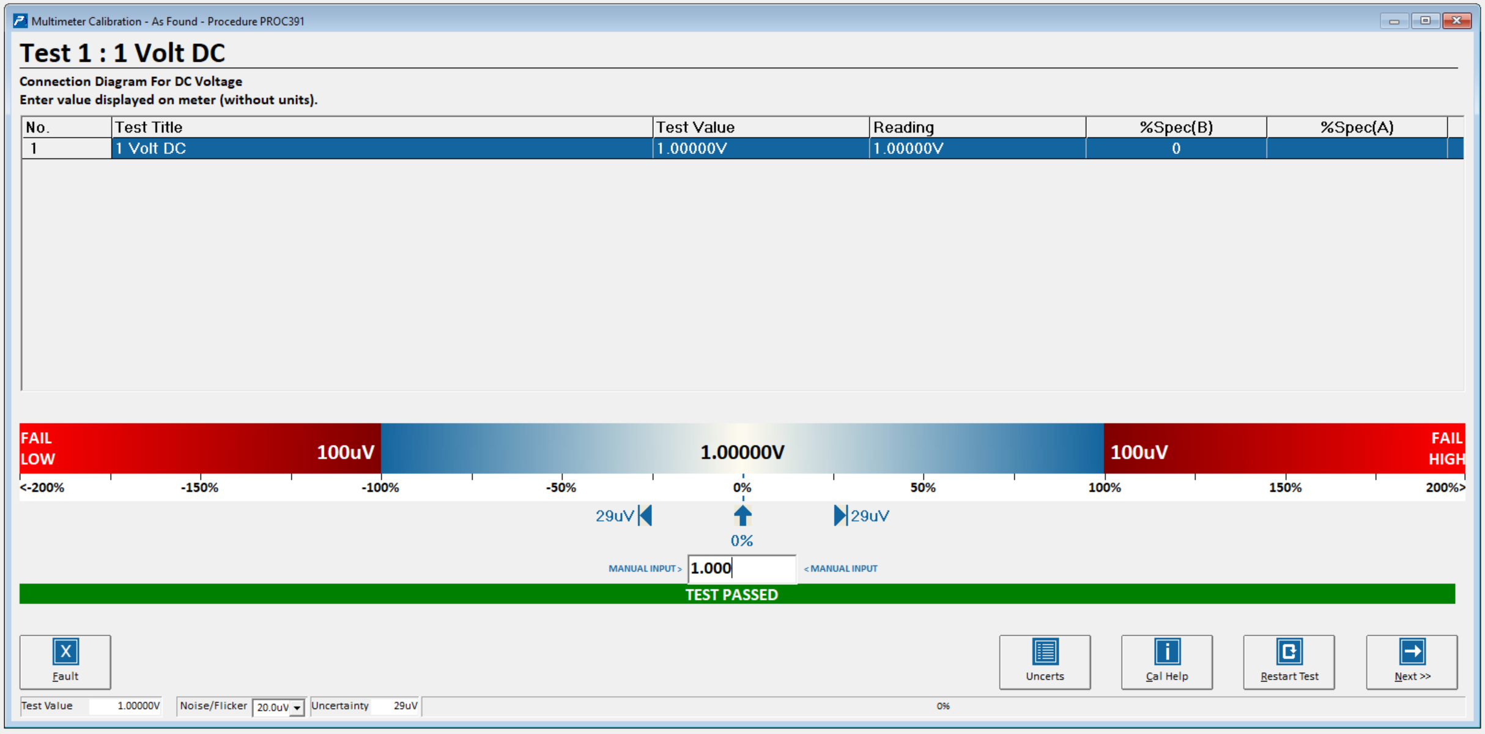1485x734 pixels.
Task: Click the Reading column header
Action: tap(977, 127)
